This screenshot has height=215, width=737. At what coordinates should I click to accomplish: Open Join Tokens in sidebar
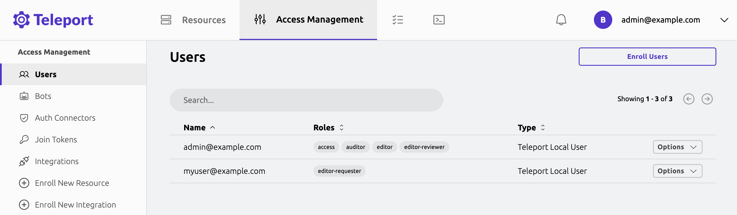[x=56, y=140]
